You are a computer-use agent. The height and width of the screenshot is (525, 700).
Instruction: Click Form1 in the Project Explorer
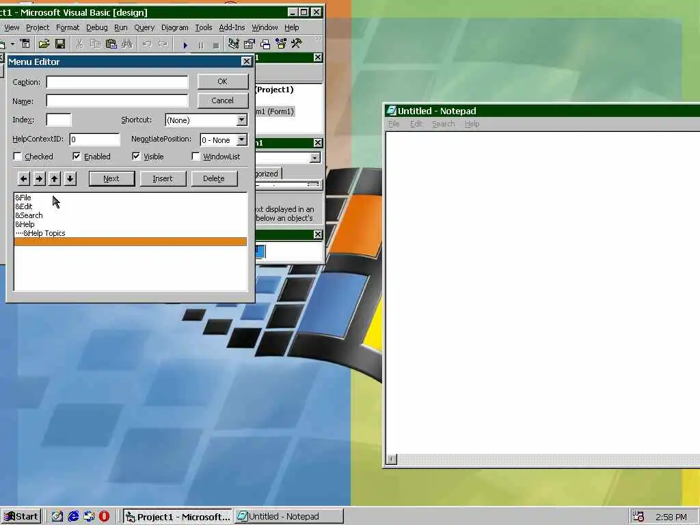[274, 111]
